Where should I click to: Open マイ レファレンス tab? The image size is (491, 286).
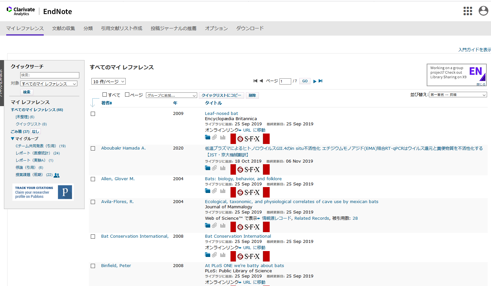25,28
